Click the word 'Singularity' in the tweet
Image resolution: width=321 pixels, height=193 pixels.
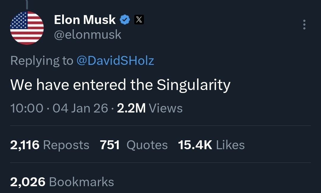193,85
